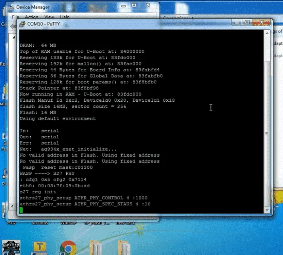Click 'athrs27_phy_setup ATHR_PHY_SPEC_STAUS 4 :10' line
Viewport: 283px width, 255px height.
click(x=85, y=204)
